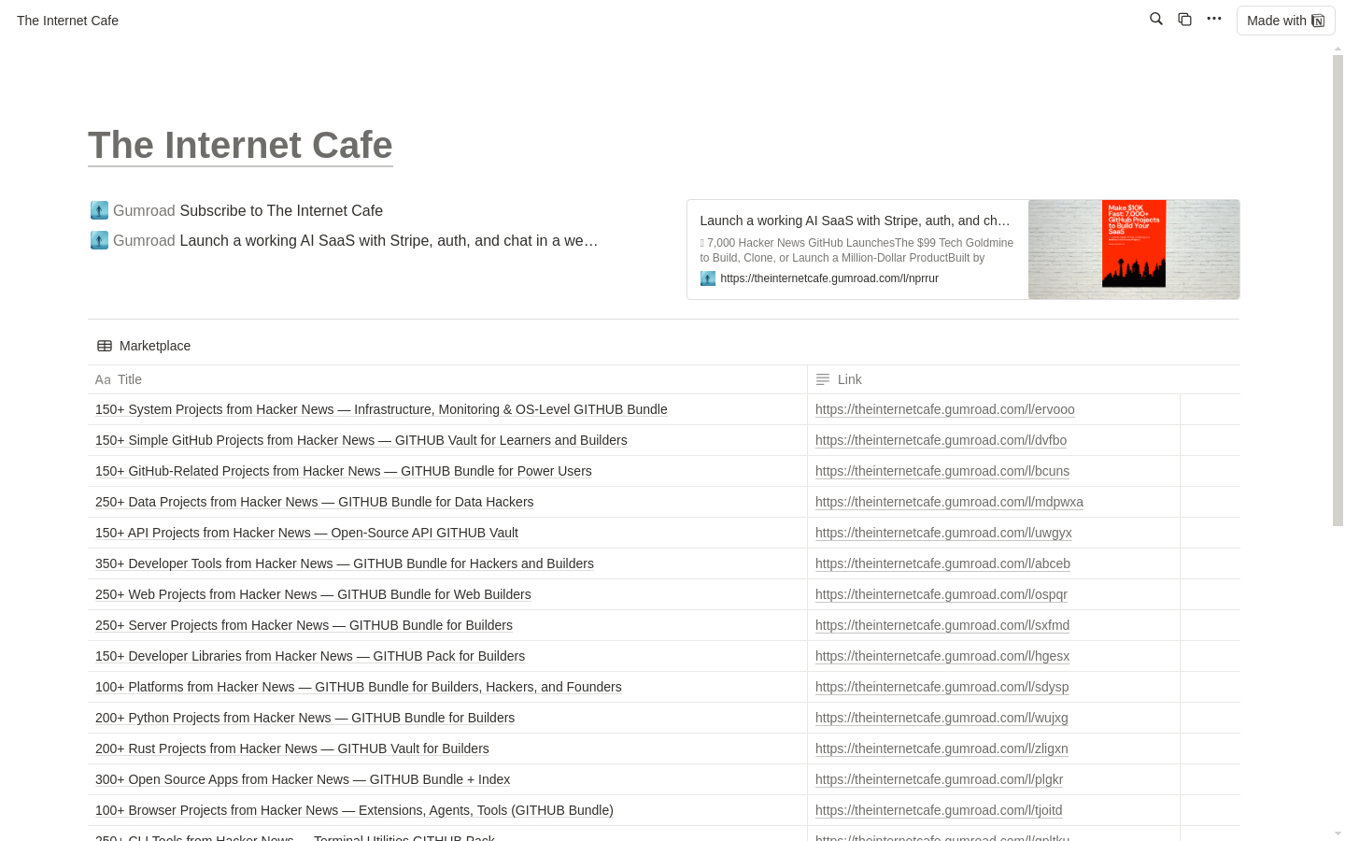Follow the gumroad.com/l/ervooo link

pos(945,409)
